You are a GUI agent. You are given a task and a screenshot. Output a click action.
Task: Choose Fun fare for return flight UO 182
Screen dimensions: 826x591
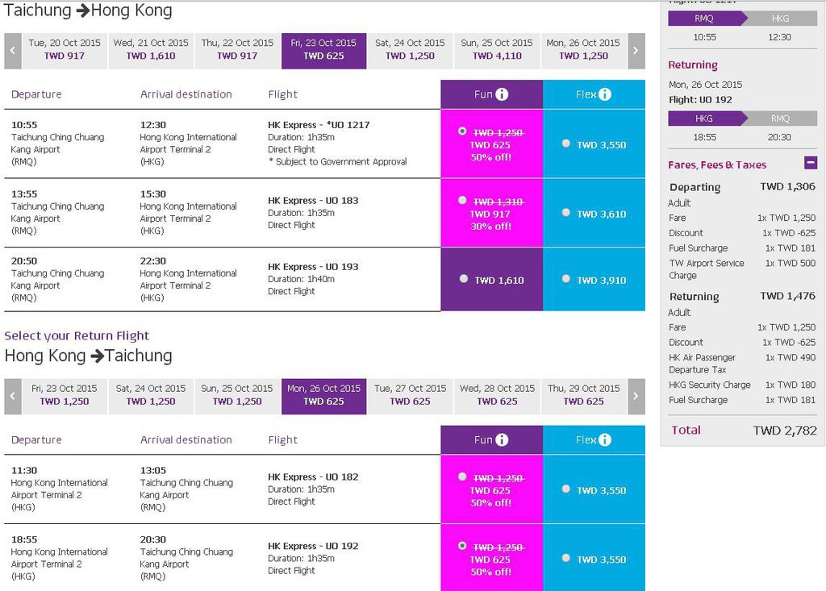[462, 477]
